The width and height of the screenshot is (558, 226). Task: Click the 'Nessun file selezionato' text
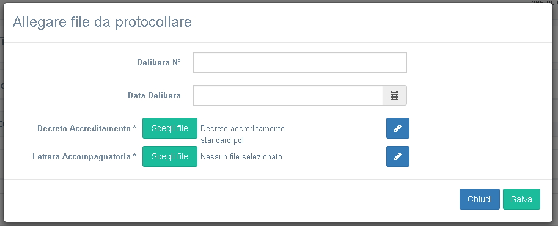tap(241, 156)
